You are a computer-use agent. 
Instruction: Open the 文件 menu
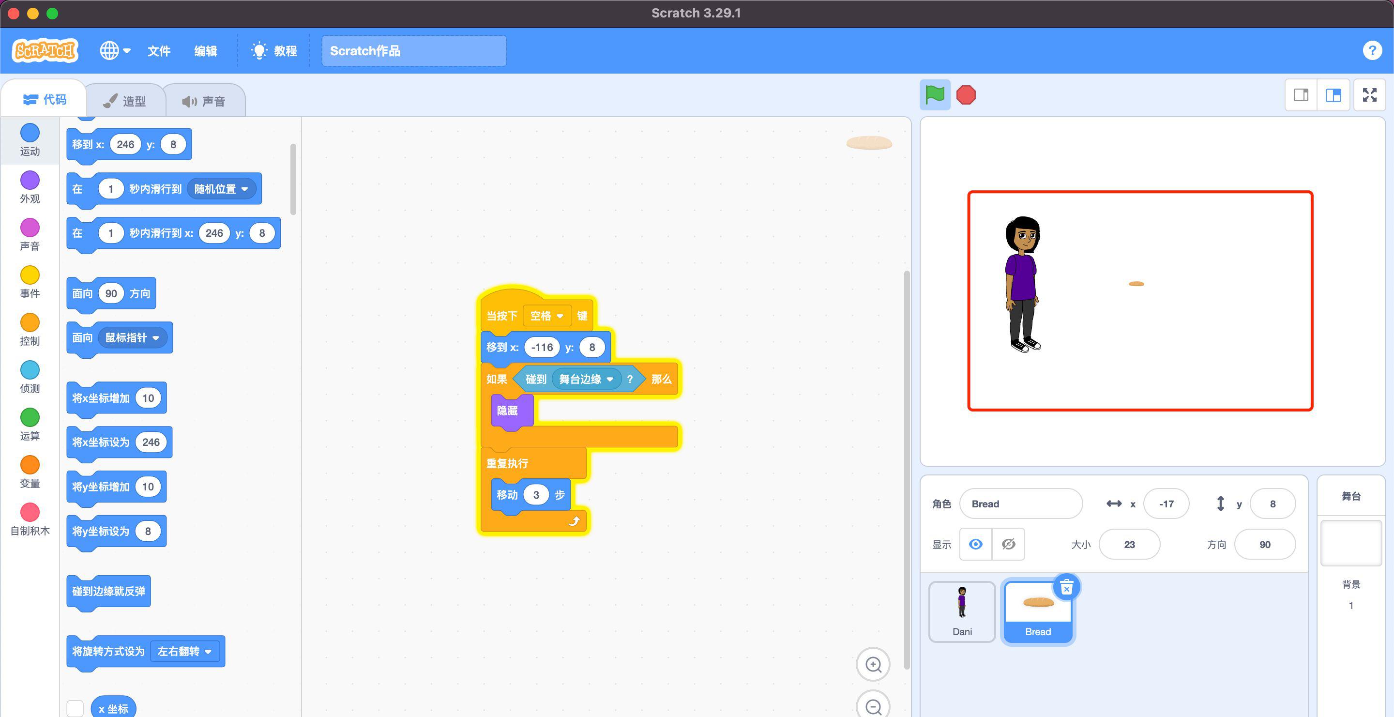click(159, 51)
